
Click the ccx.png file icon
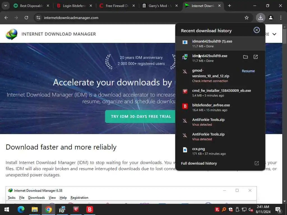(185, 150)
